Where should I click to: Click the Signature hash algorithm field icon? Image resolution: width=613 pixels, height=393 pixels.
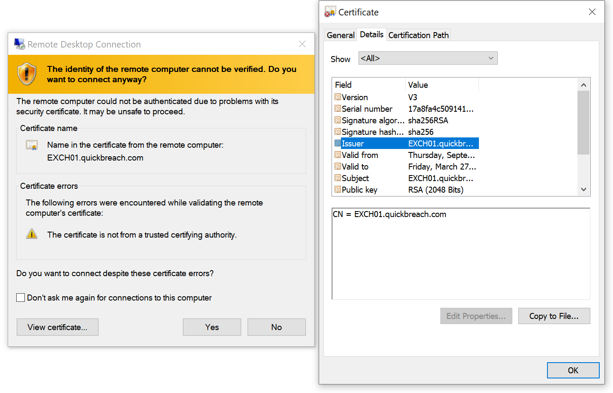tap(338, 132)
